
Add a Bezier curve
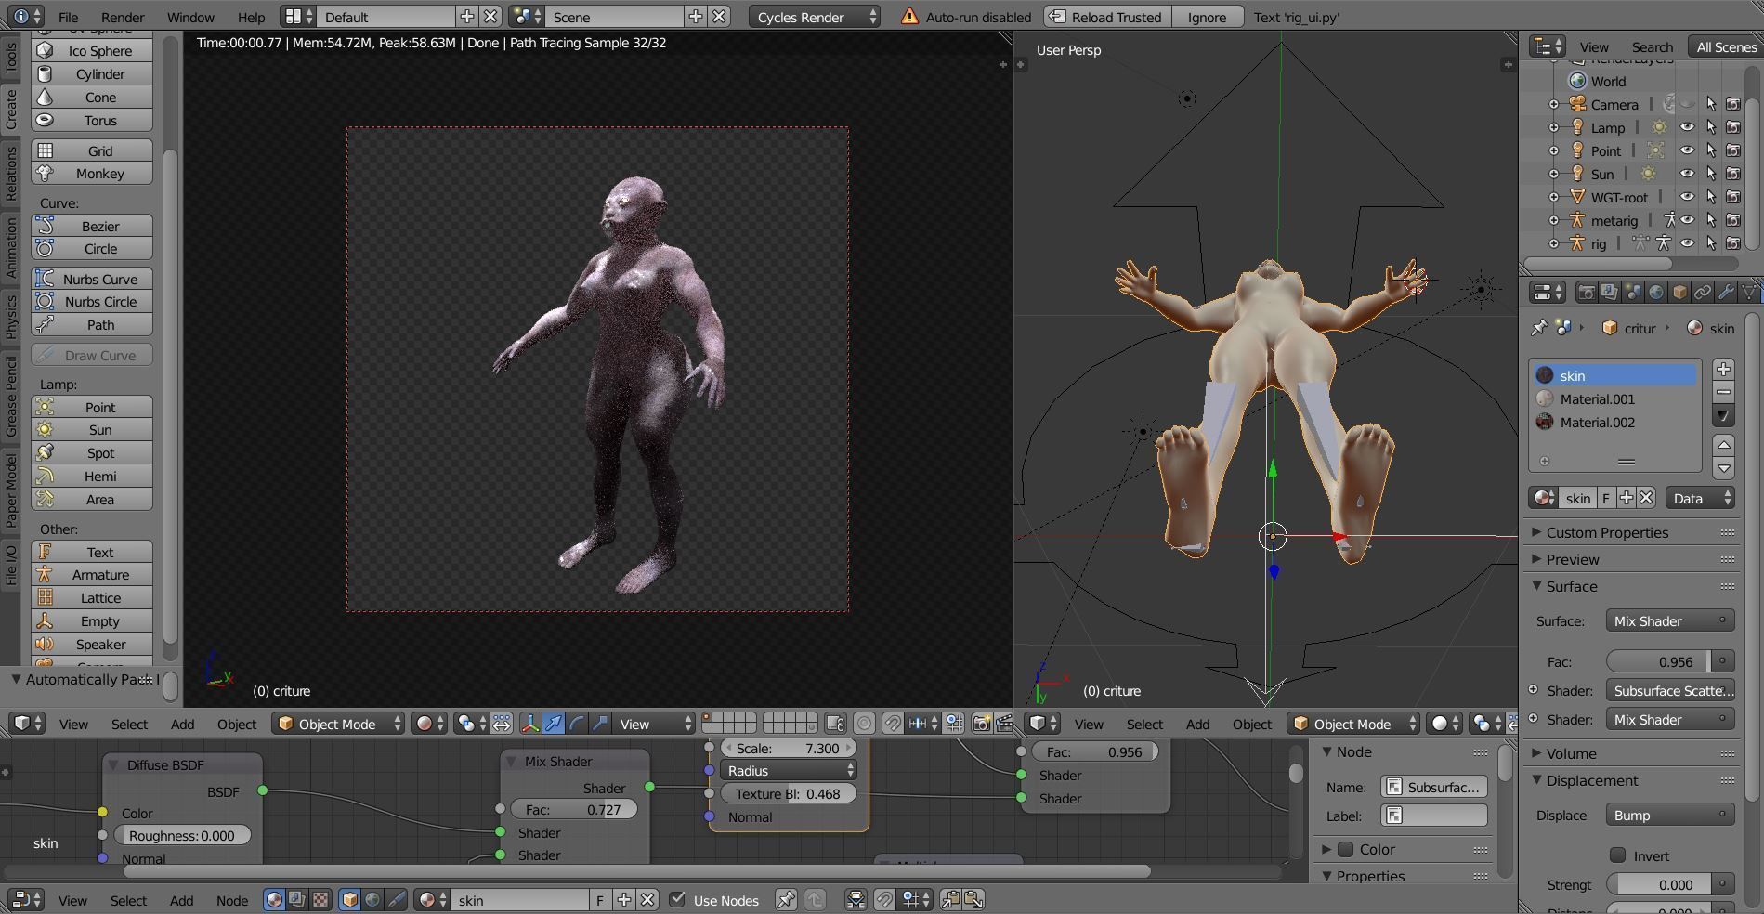(x=92, y=226)
